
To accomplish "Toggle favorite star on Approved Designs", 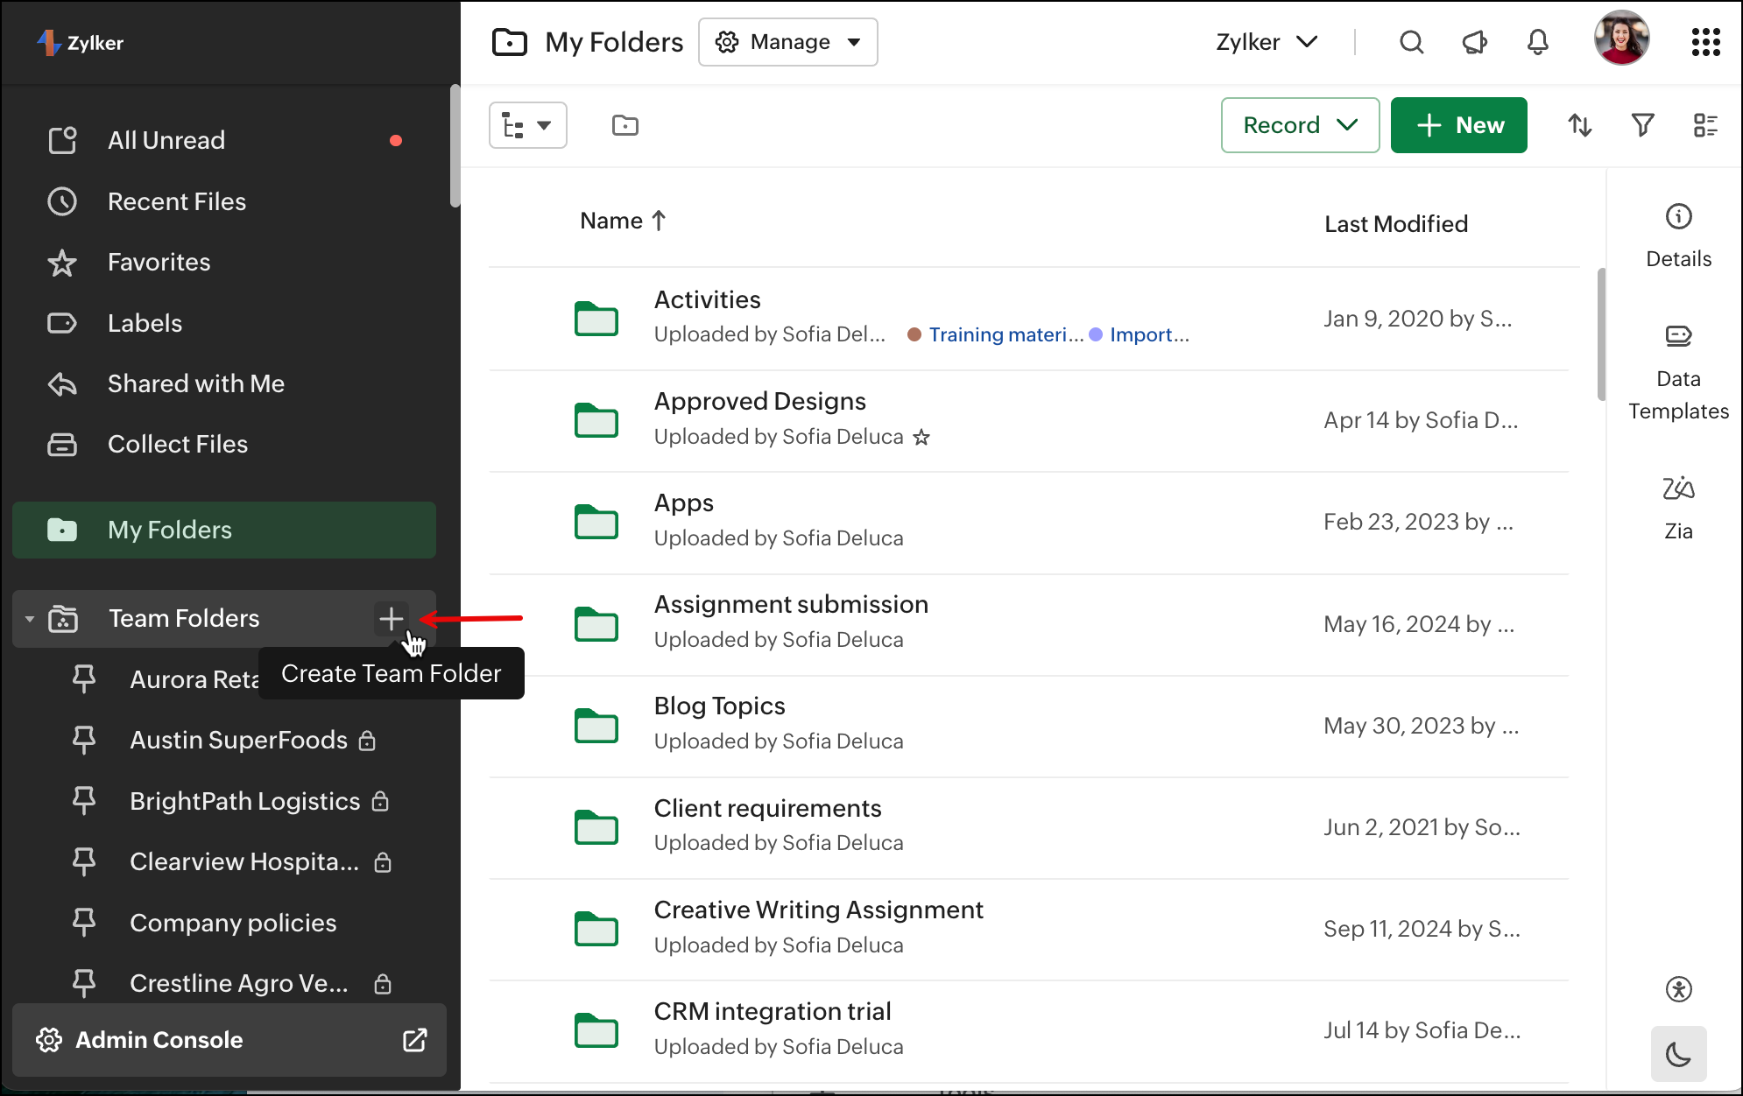I will [x=921, y=437].
